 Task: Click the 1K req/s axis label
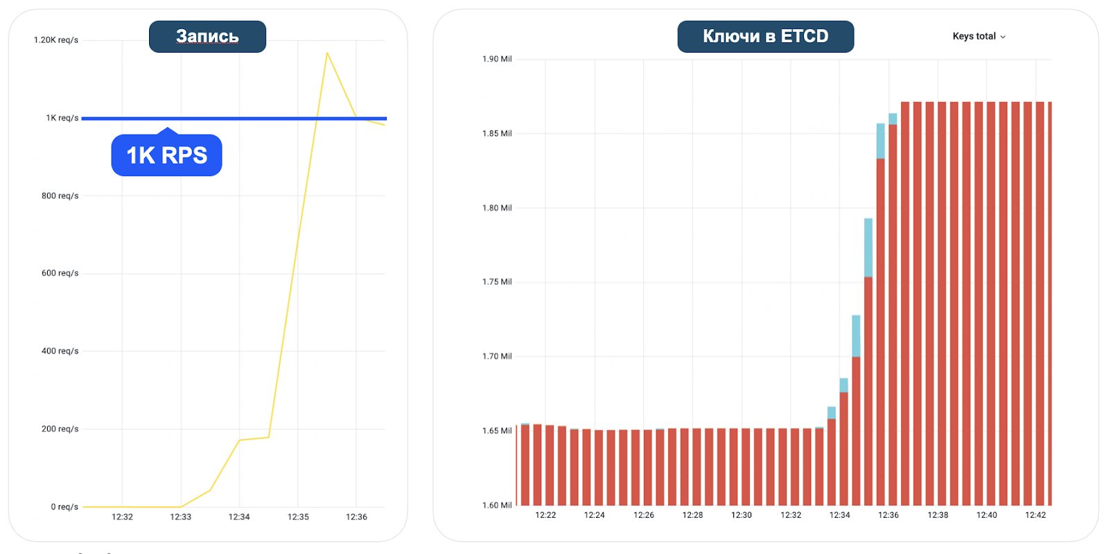coord(62,118)
